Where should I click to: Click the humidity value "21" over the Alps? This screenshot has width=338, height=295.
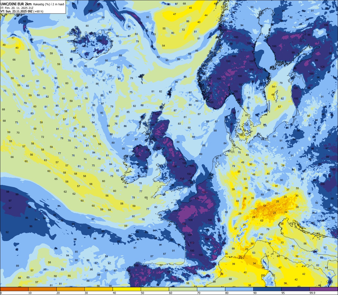pyautogui.click(x=275, y=213)
